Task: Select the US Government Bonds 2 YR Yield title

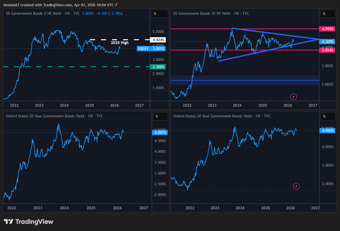Action: [x=33, y=13]
